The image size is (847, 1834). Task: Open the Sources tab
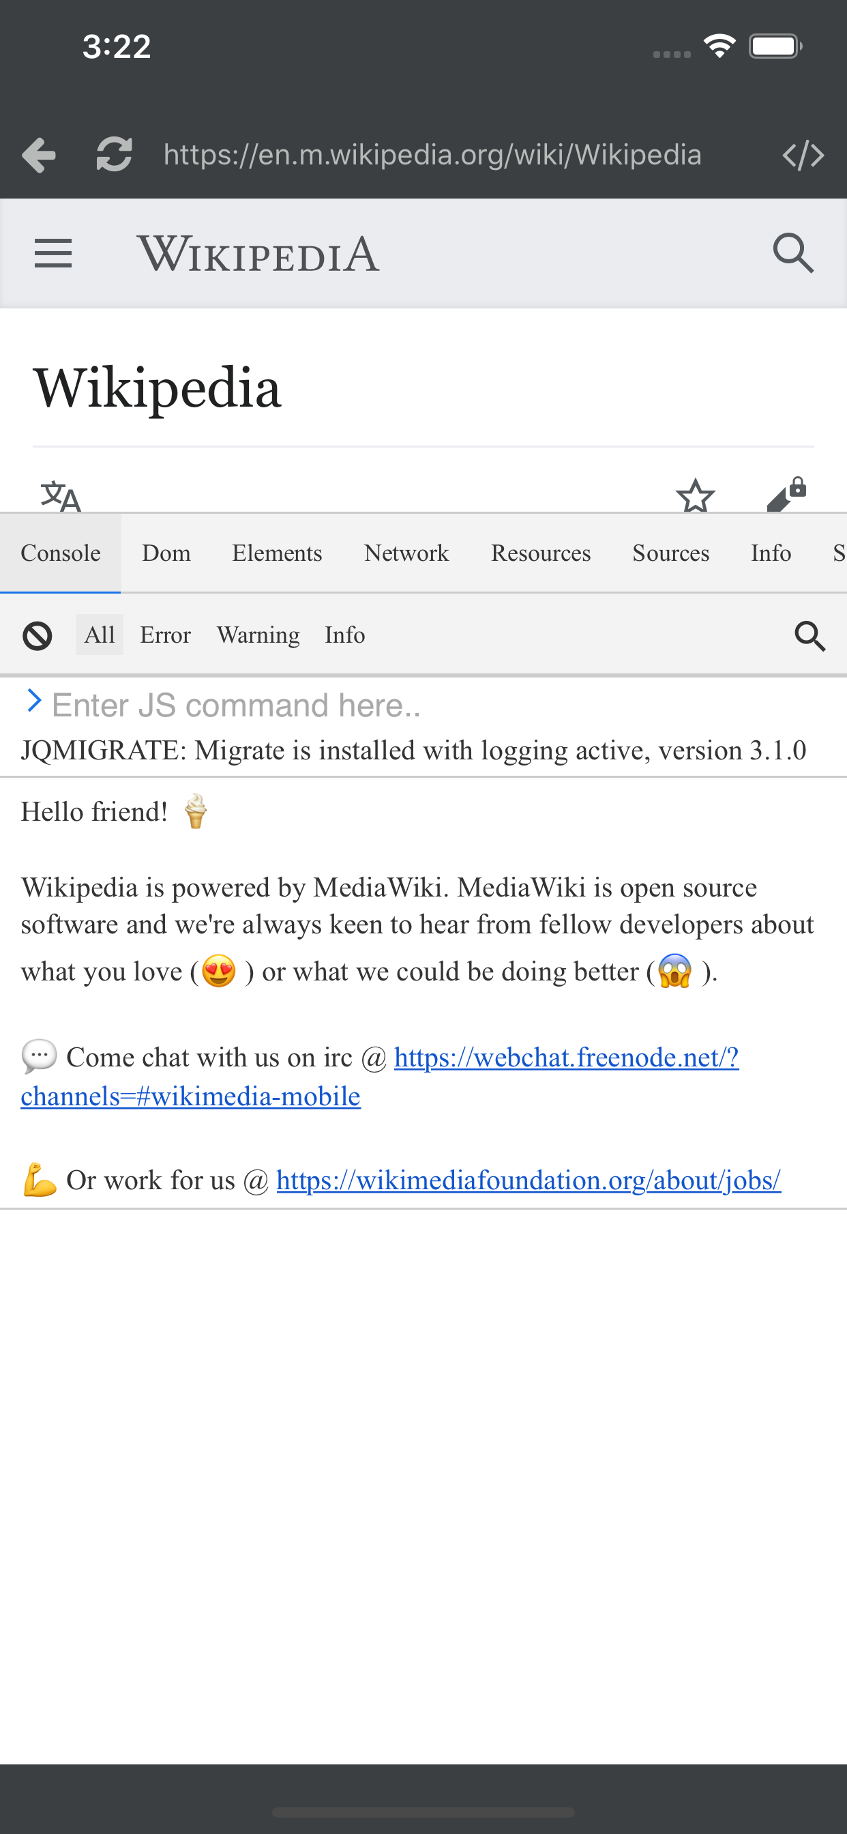pyautogui.click(x=670, y=553)
